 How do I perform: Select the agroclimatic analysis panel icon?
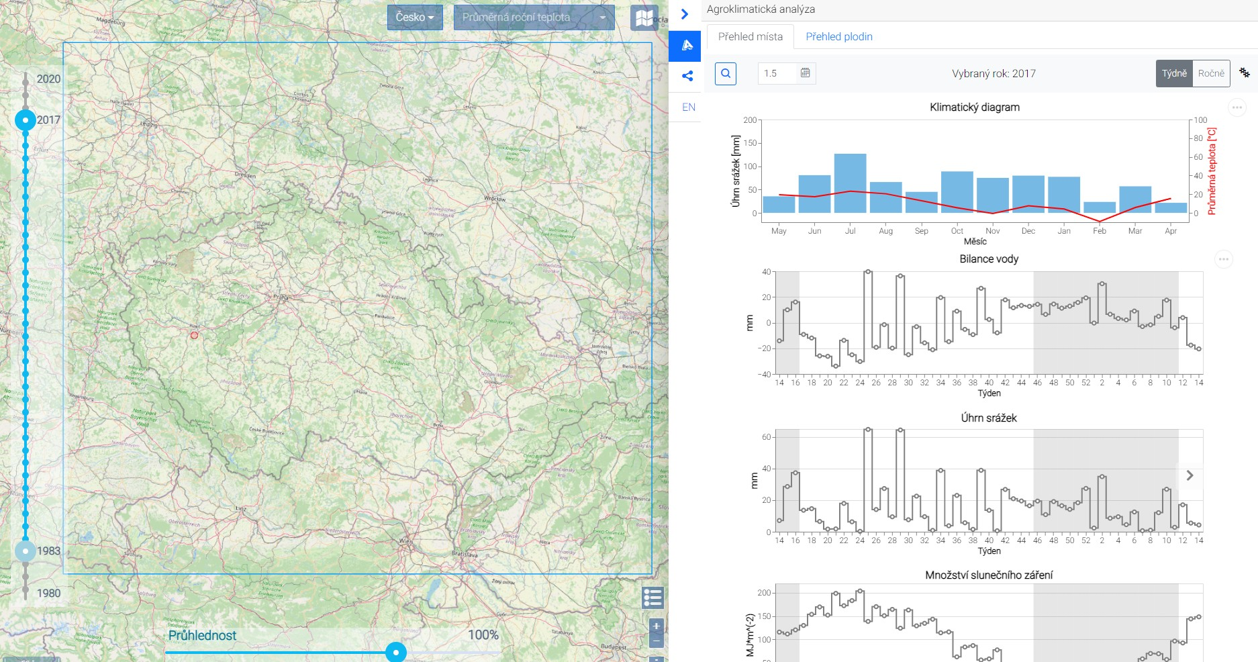click(x=685, y=46)
